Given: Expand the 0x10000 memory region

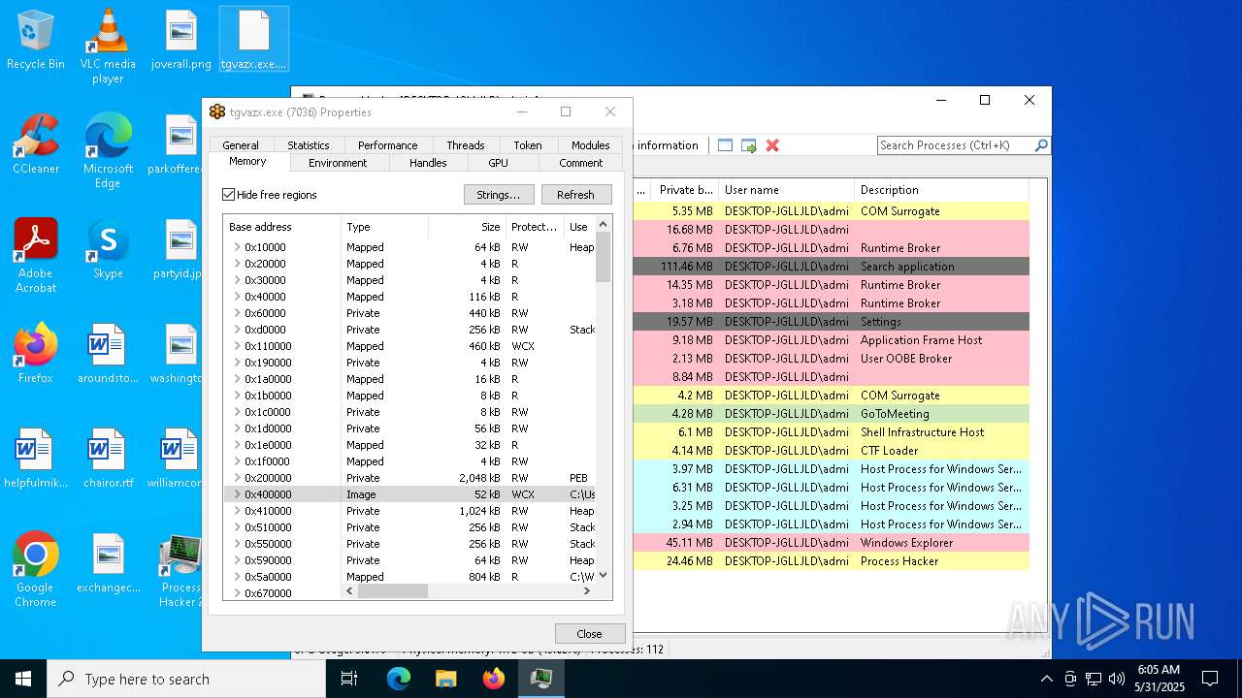Looking at the screenshot, I should [237, 247].
